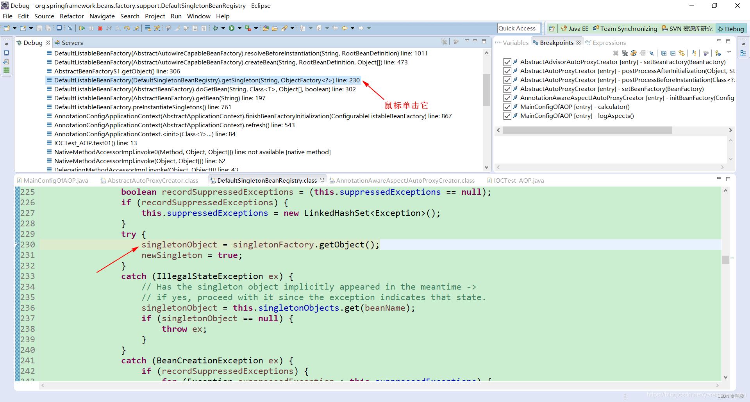Click the Step Return icon
The width and height of the screenshot is (750, 402).
point(136,28)
